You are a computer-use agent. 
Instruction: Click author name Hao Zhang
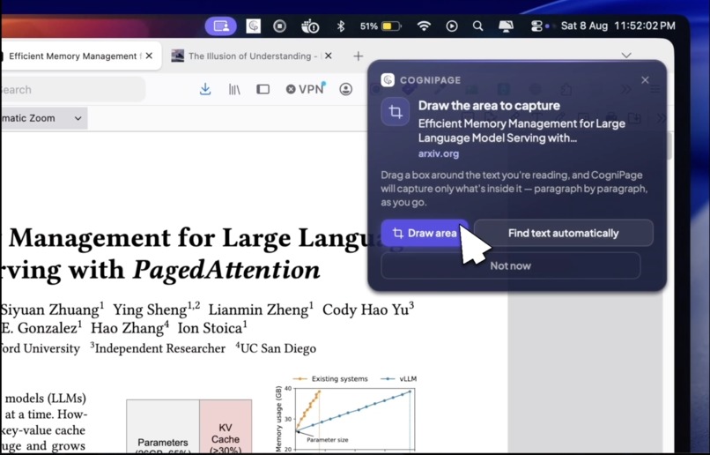(x=130, y=328)
